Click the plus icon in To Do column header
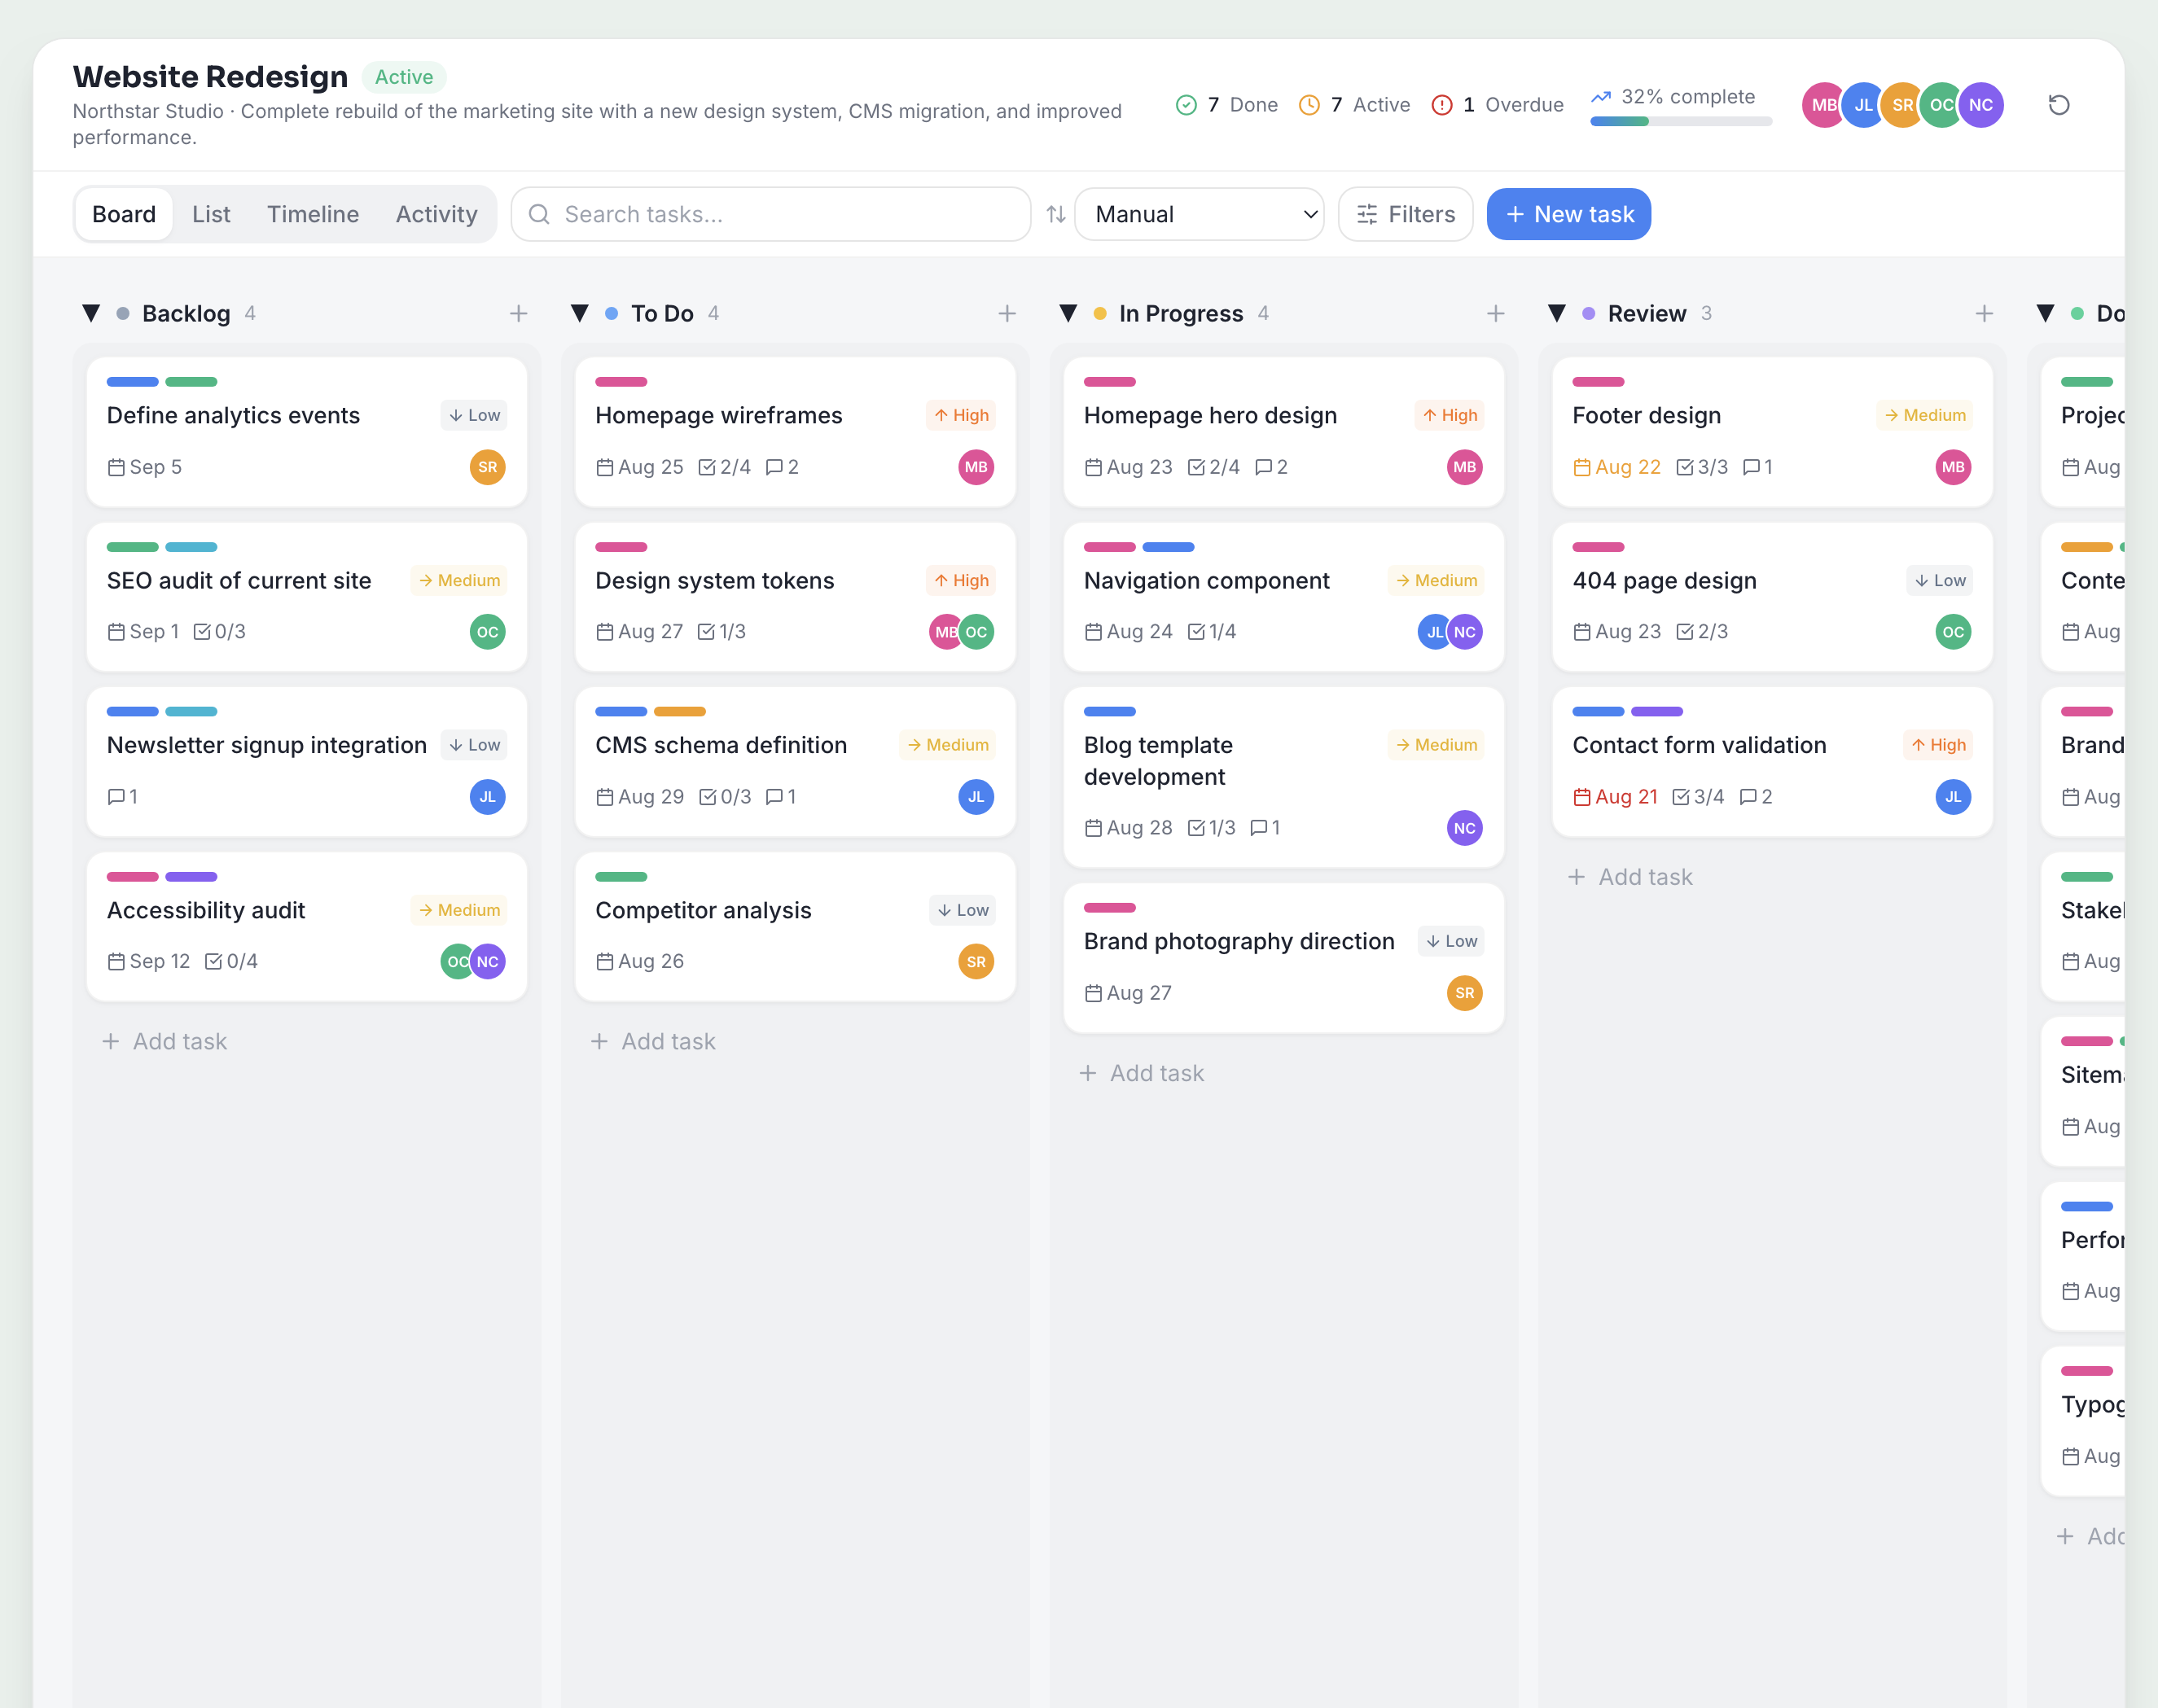 [1007, 314]
